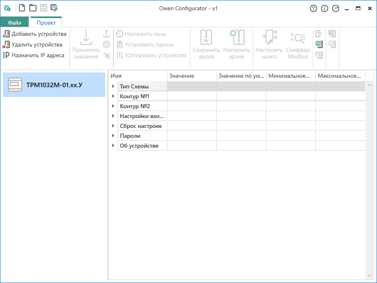Select the ТРМ1032М-01.xx.У device
This screenshot has height=283, width=377.
coord(54,85)
